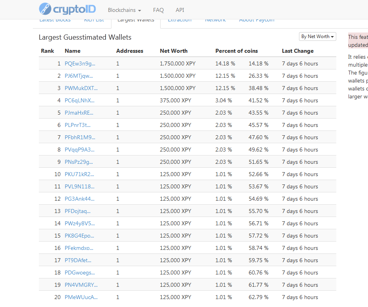Open wallet PJ6MTjqw... link
This screenshot has width=368, height=307.
[79, 76]
